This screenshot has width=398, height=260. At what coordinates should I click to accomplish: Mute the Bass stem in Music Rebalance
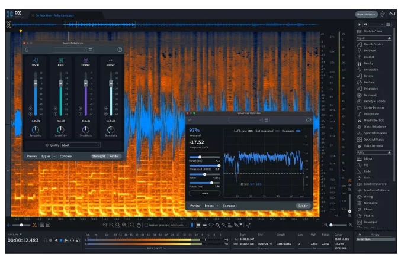tap(56, 108)
